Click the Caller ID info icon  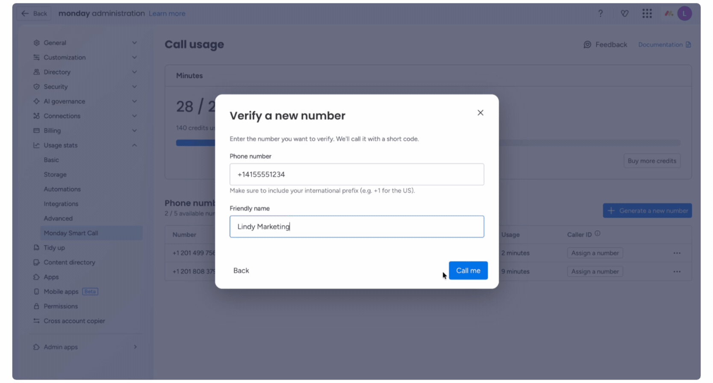[x=598, y=234]
